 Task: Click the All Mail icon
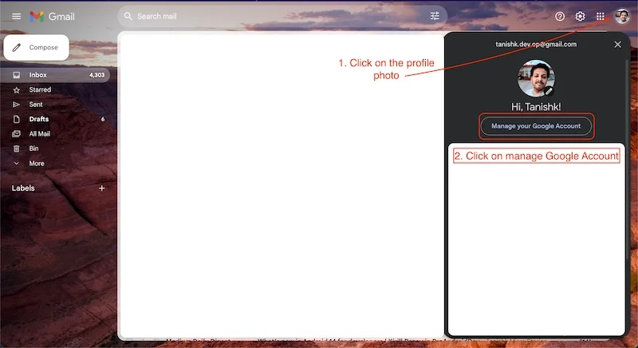tap(16, 134)
